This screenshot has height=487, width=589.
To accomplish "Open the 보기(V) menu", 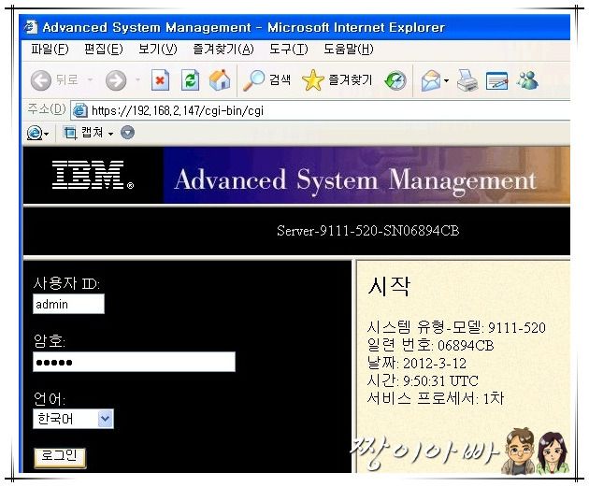I will pyautogui.click(x=157, y=49).
